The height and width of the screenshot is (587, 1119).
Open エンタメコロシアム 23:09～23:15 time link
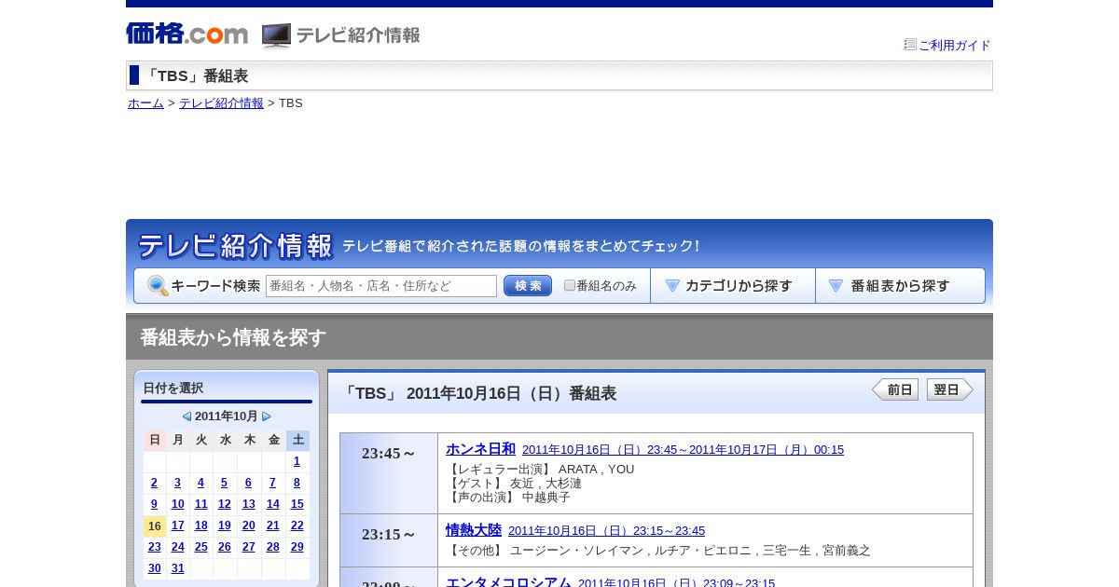676,583
